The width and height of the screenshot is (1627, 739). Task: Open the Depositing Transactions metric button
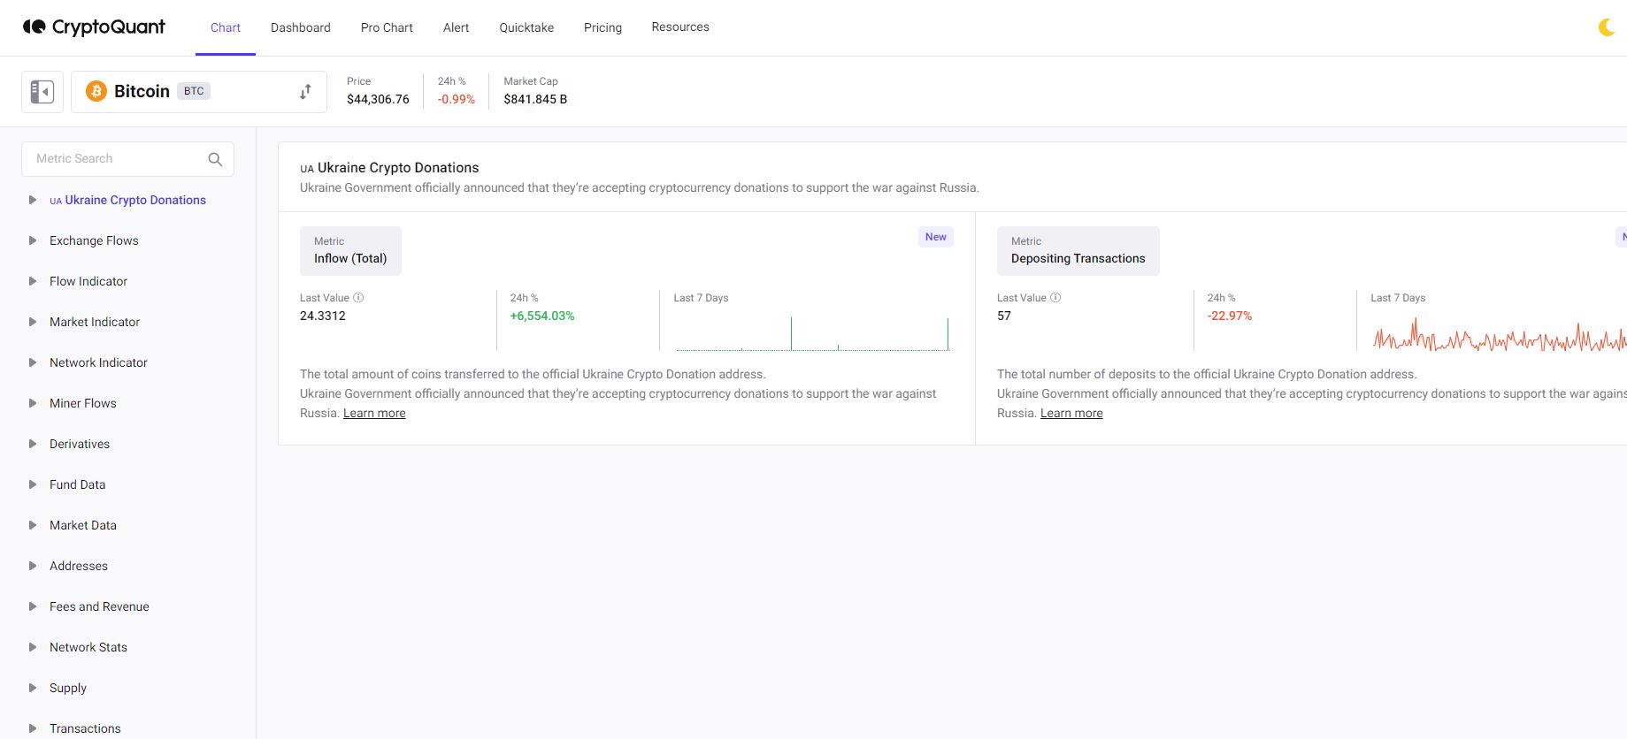coord(1078,251)
